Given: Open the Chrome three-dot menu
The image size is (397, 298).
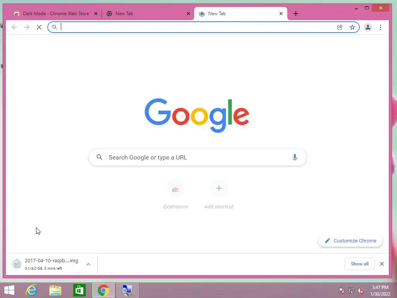Looking at the screenshot, I should 380,27.
